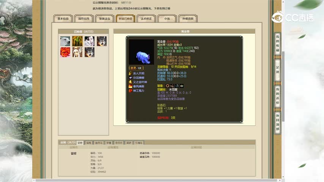Image resolution: width=324 pixels, height=182 pixels.
Task: Select the 引魂马 mount tab
Action: [x=139, y=143]
